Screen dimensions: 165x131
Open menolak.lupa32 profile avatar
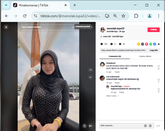(103, 30)
